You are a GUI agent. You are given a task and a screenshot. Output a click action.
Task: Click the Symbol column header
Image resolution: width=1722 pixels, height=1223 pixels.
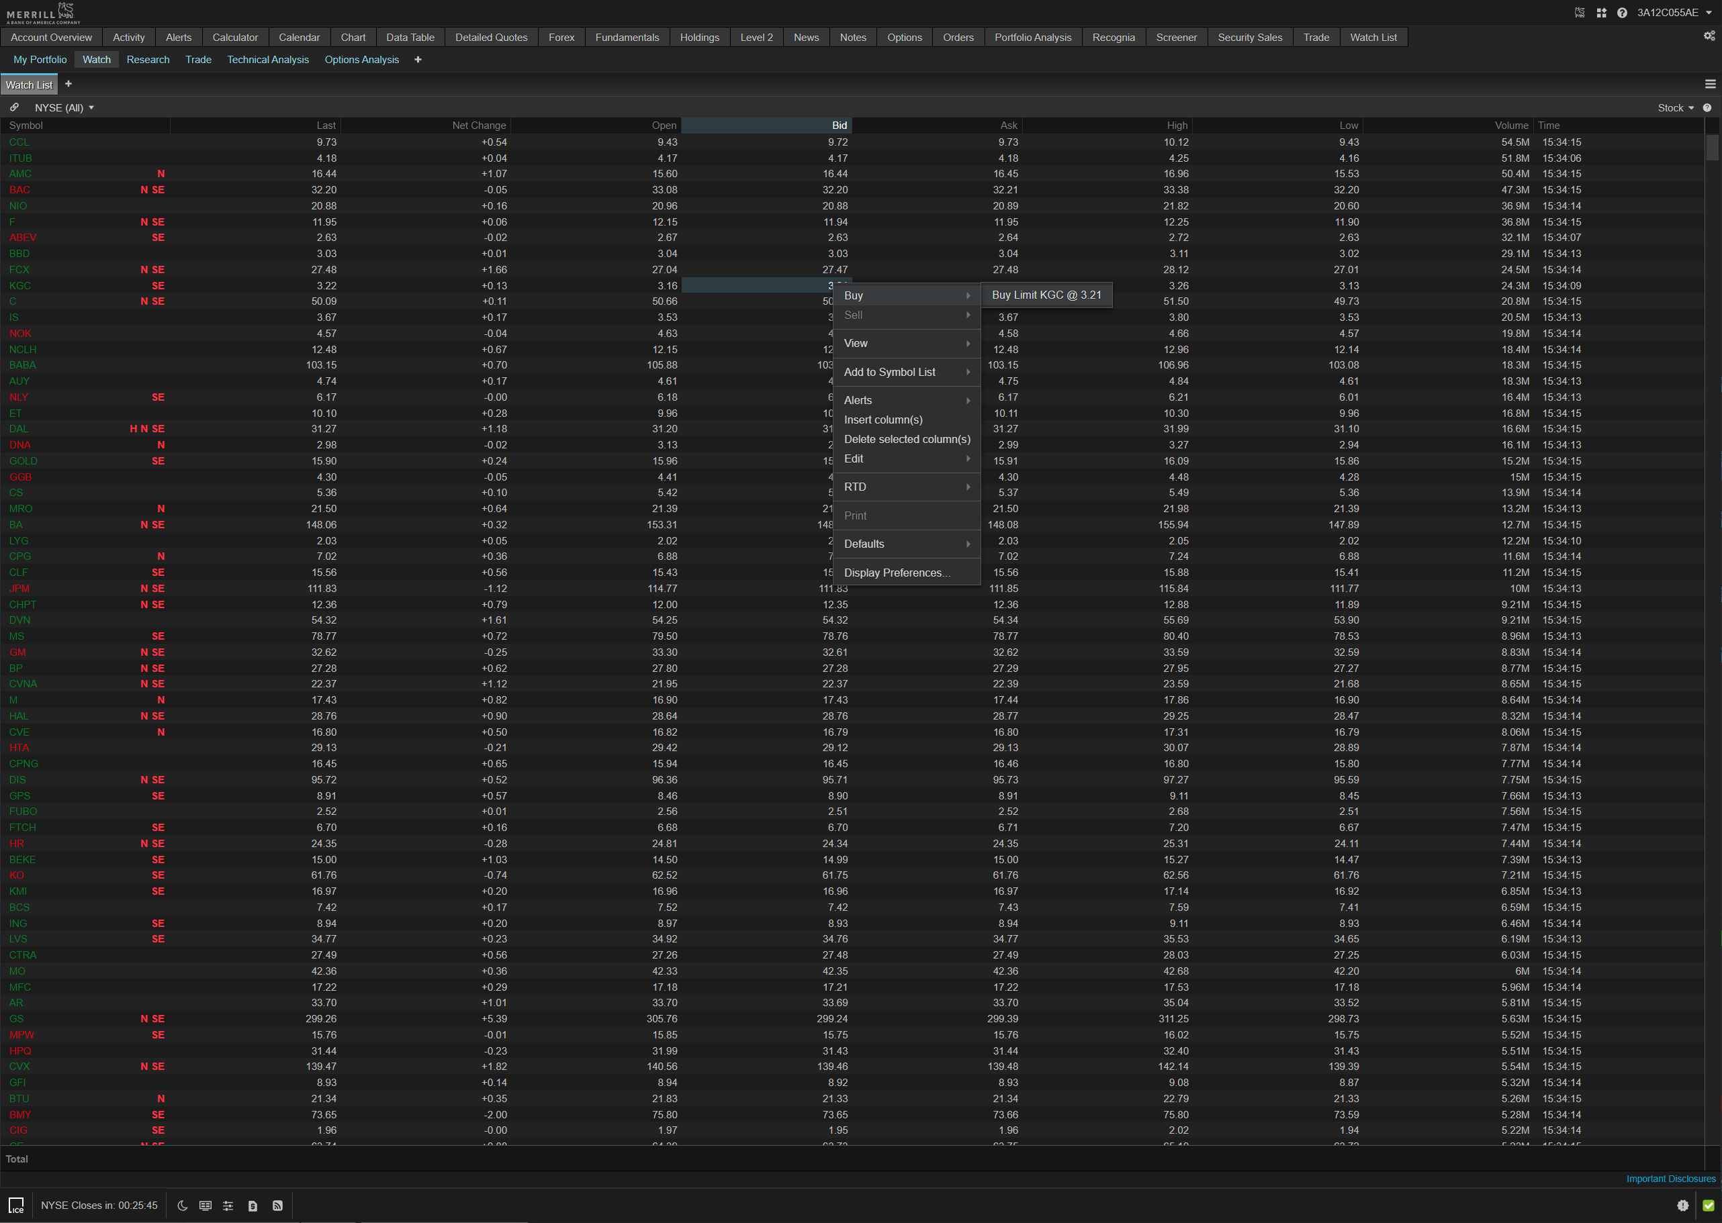point(85,126)
